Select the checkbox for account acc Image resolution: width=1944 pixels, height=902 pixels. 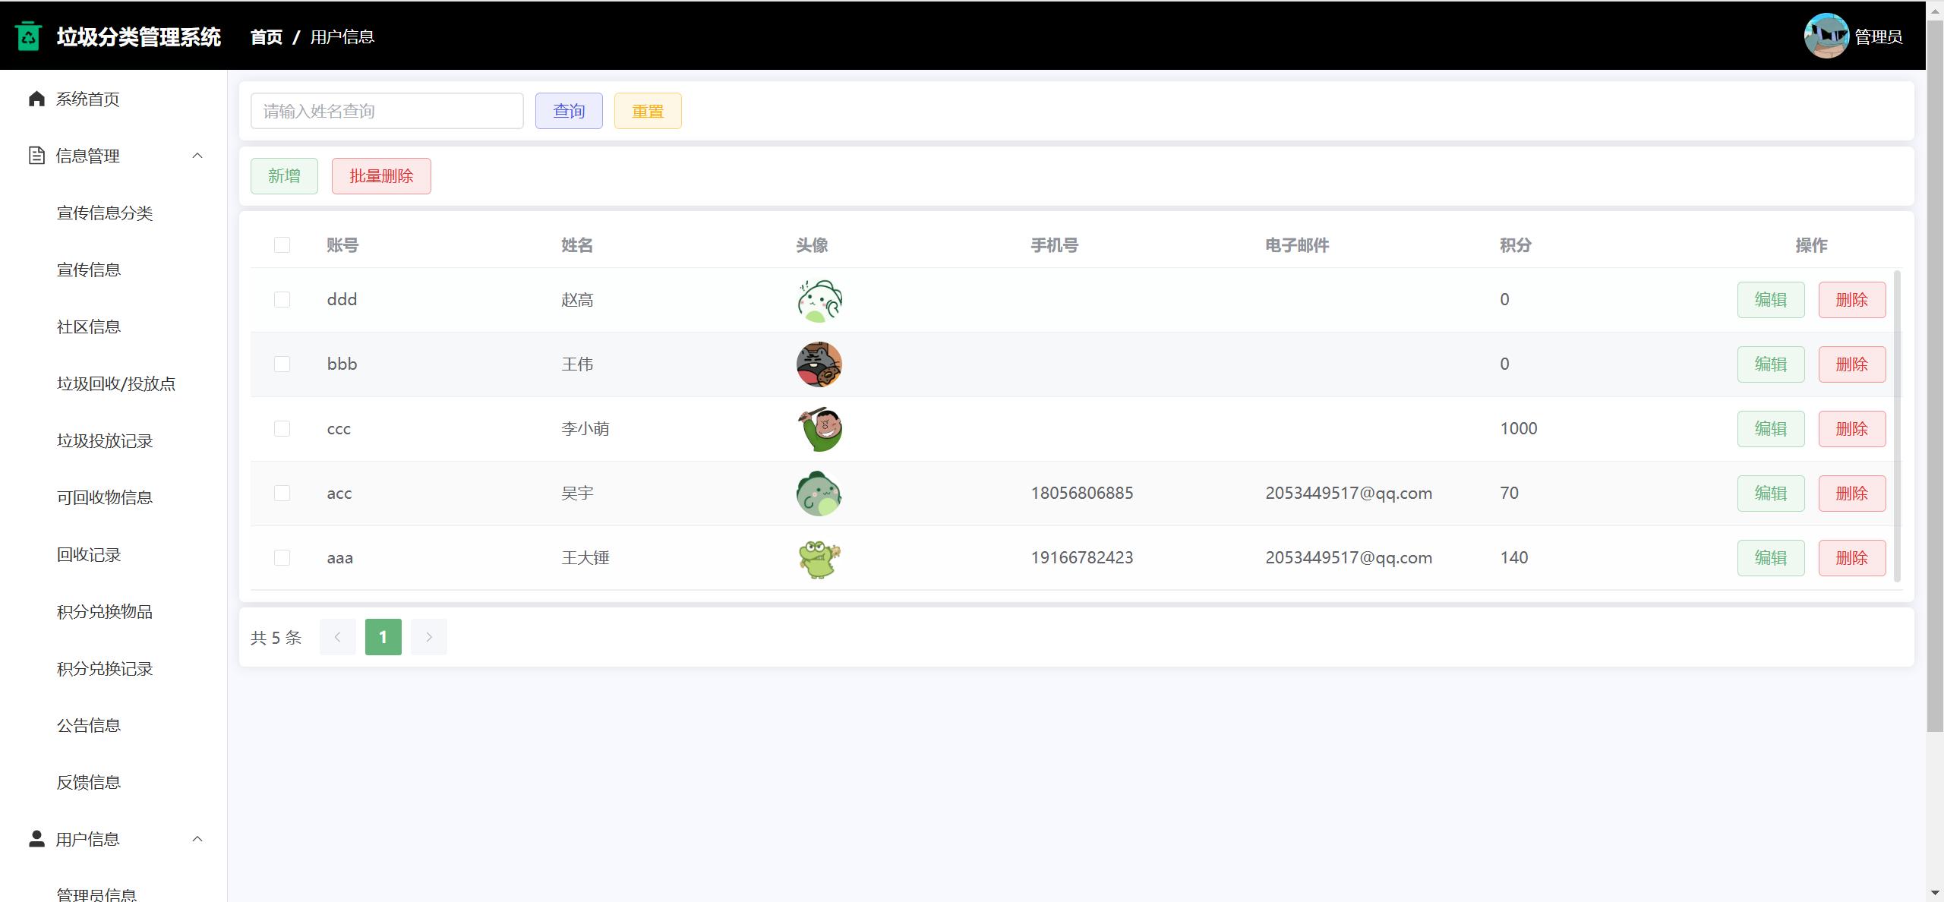pyautogui.click(x=282, y=494)
